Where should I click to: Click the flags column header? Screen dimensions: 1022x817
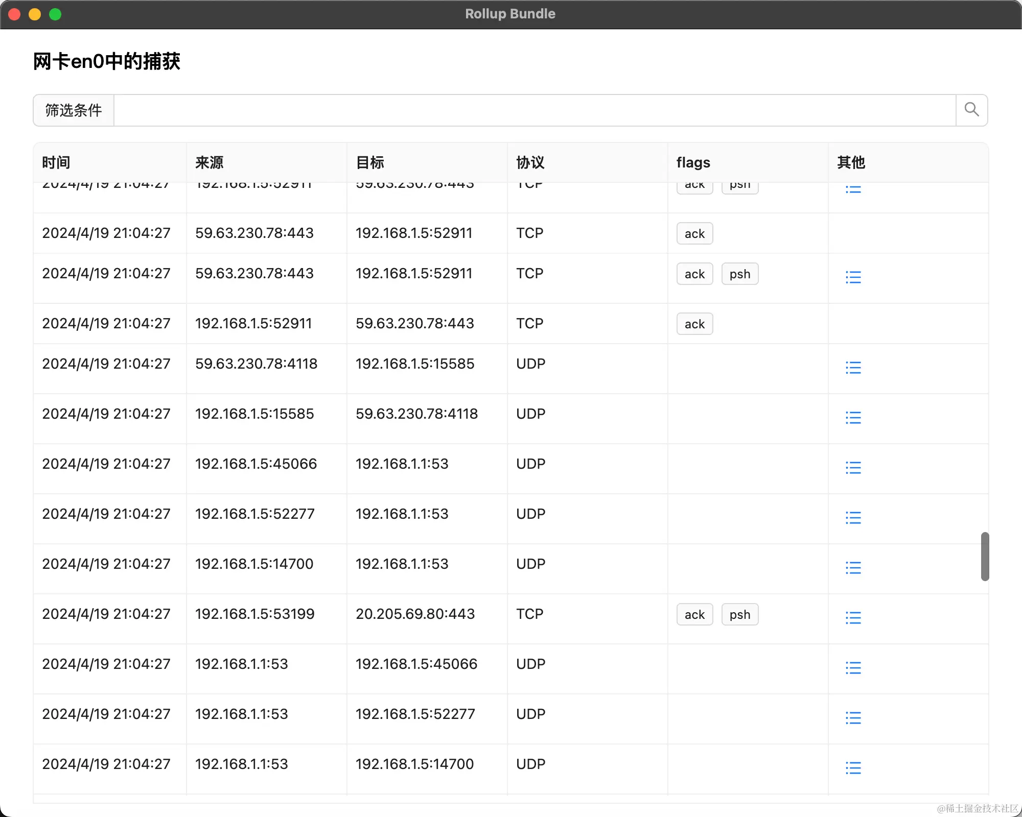tap(693, 162)
